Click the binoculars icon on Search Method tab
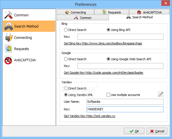172x139 pixels. click(x=129, y=17)
